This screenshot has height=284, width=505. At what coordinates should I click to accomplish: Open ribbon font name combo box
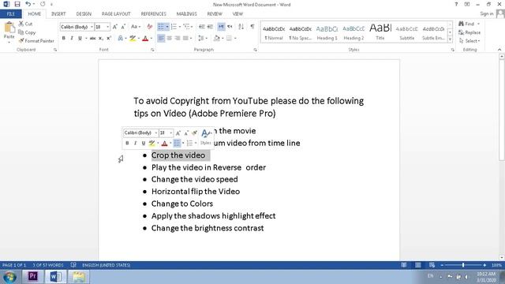point(77,27)
